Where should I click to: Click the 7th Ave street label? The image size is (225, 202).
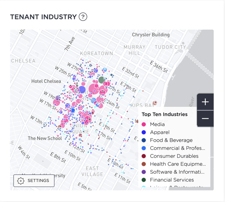pyautogui.click(x=70, y=44)
